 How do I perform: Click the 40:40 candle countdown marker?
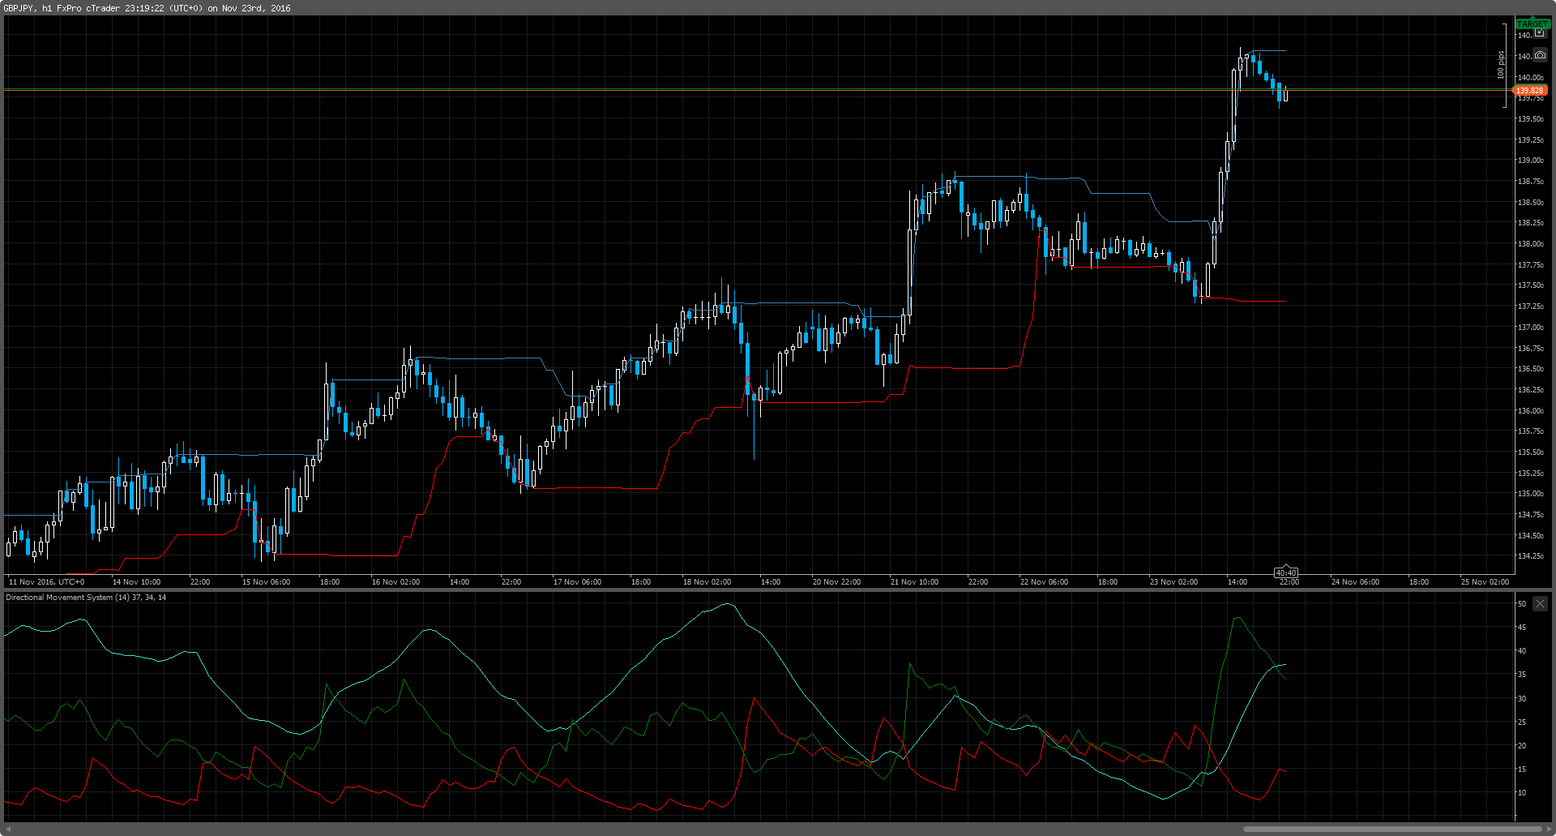(1286, 572)
